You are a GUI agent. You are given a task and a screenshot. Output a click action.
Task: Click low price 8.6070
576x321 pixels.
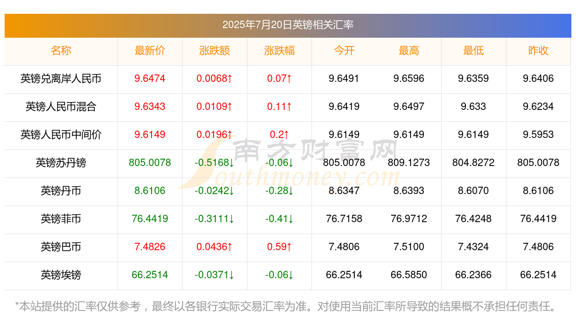pyautogui.click(x=474, y=191)
